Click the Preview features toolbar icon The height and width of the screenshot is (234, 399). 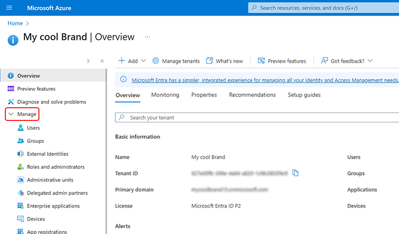coord(261,60)
